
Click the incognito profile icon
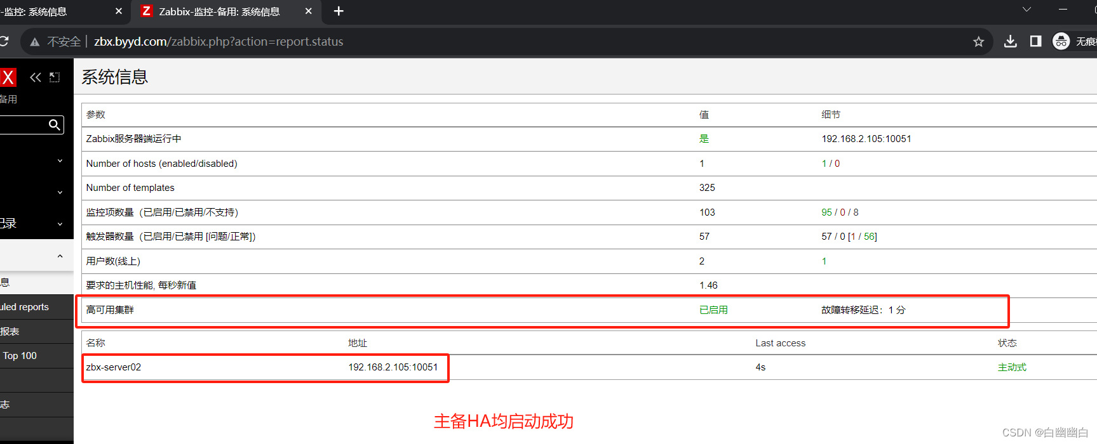pos(1061,41)
